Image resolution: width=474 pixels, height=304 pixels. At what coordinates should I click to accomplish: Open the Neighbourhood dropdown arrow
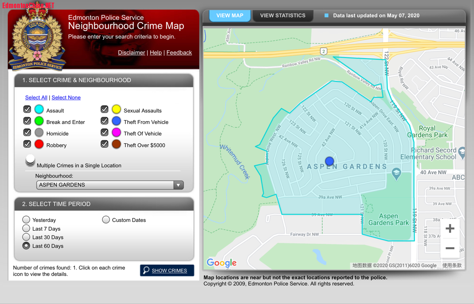point(178,185)
